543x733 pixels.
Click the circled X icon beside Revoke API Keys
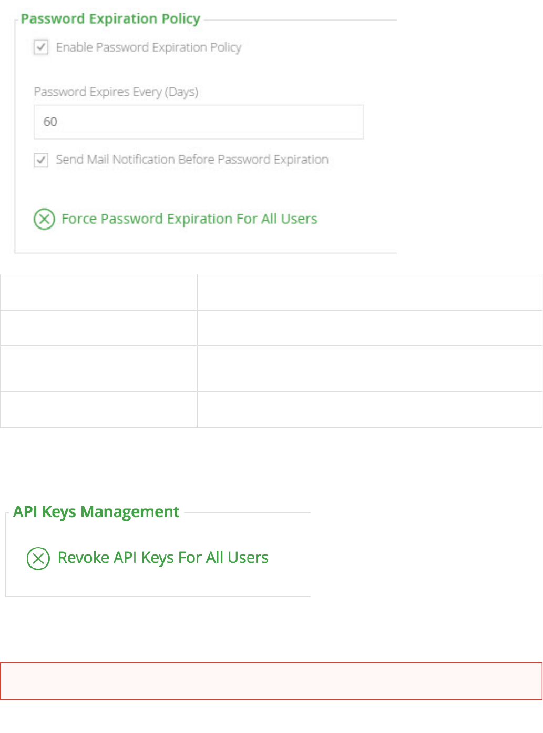[x=38, y=559]
